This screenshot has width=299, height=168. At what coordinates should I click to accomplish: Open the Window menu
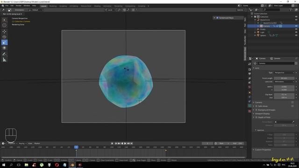tap(27, 6)
